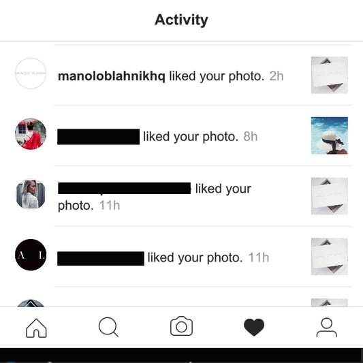Screen dimensions: 363x363
Task: Click the manoloblahnikhq username link
Action: click(x=112, y=76)
